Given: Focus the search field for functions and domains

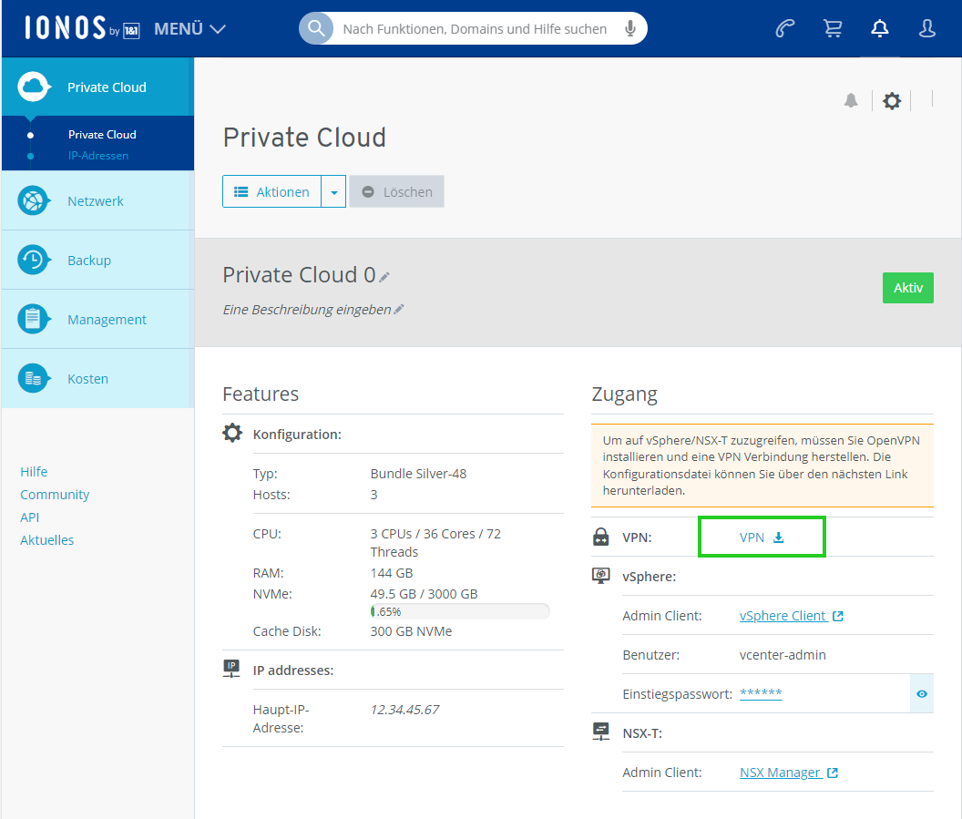Looking at the screenshot, I should coord(475,29).
